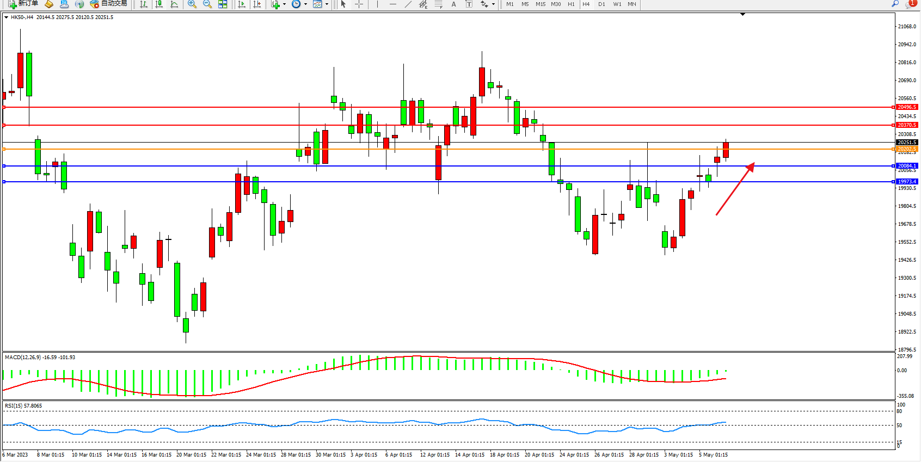Viewport: 921px width, 462px height.
Task: Switch to the D1 timeframe
Action: (601, 4)
